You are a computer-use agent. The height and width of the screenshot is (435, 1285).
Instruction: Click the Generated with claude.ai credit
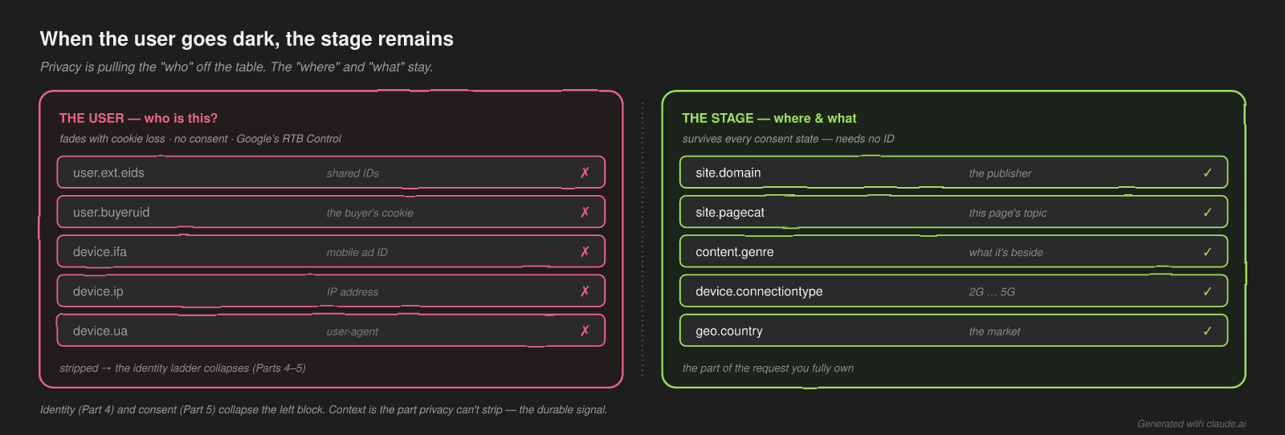[x=1192, y=424]
